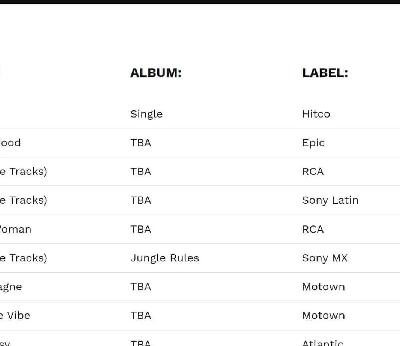The image size is (400, 346).
Task: Click TBA in the 'Vibe' row
Action: [140, 315]
